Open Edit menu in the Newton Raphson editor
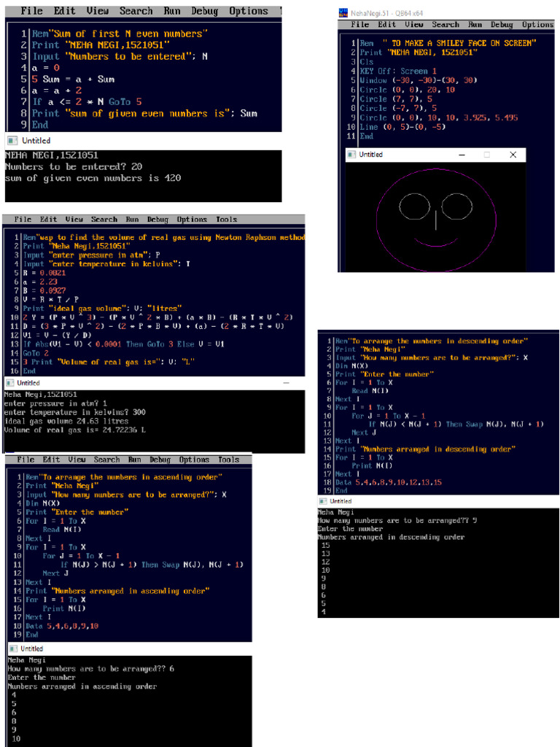560x747 pixels. click(x=49, y=220)
